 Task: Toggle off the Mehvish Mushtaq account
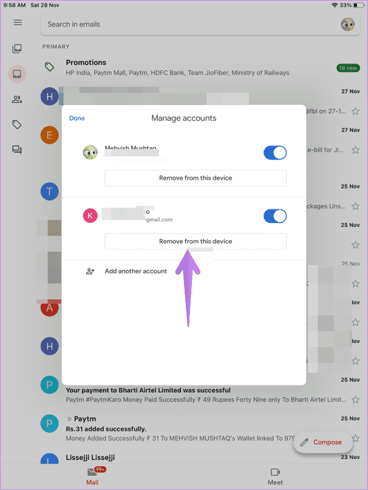click(x=275, y=153)
